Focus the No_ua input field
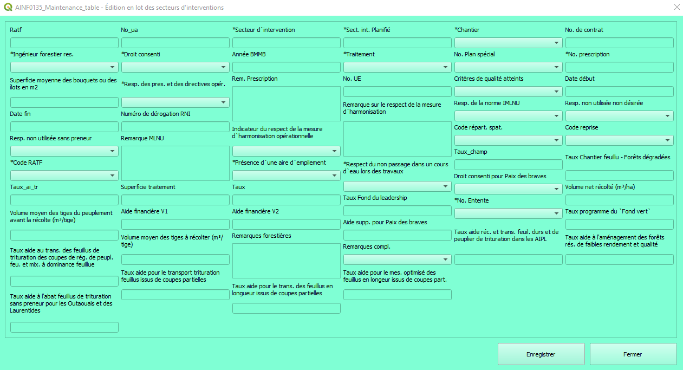Screen dimensions: 683x370 tap(175, 43)
